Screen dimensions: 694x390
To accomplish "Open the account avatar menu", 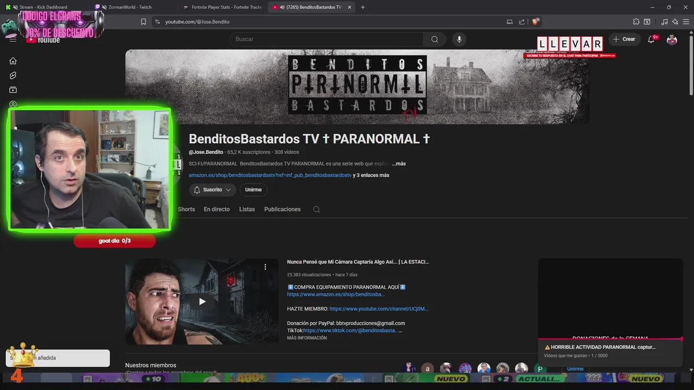I will [x=672, y=39].
